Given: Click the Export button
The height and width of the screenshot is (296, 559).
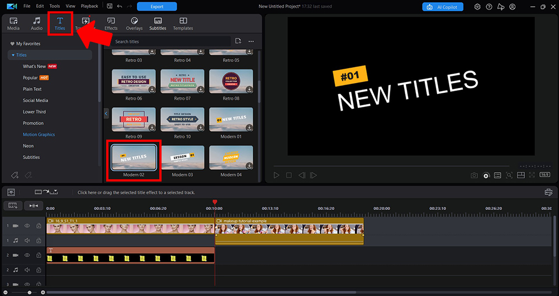Looking at the screenshot, I should click(x=157, y=7).
